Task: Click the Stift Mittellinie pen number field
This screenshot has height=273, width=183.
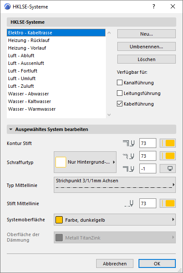Action: click(x=148, y=203)
